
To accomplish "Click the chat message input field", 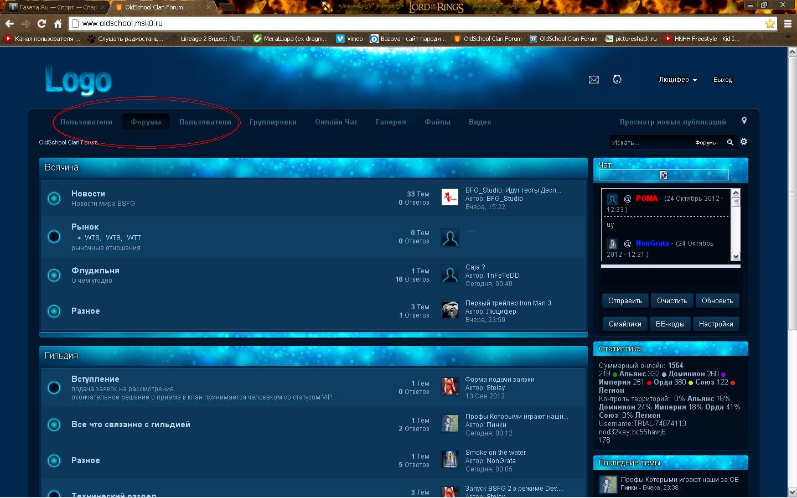I will pos(670,277).
